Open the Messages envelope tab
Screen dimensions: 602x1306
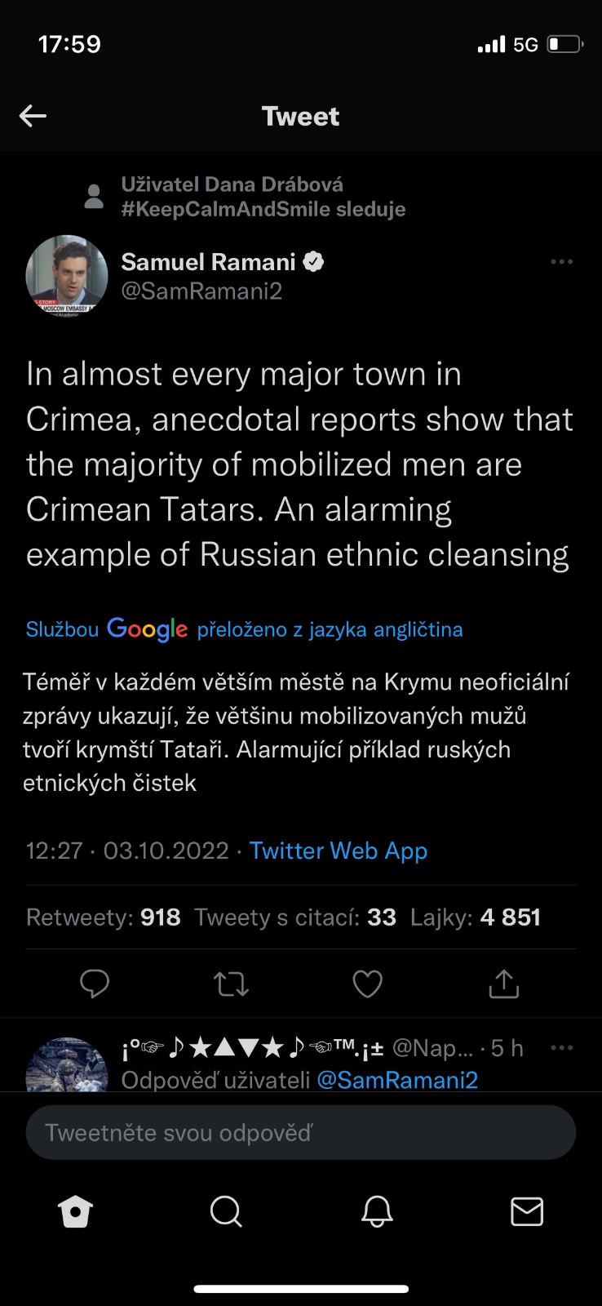click(526, 1212)
